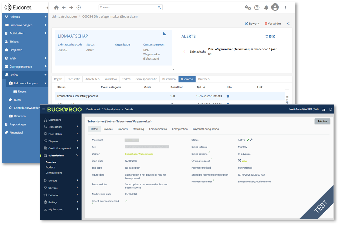Click the blue info icon in first row

(228, 96)
